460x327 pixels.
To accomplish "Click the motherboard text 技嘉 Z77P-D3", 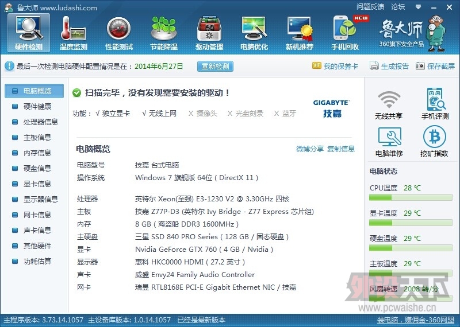I will 224,212.
